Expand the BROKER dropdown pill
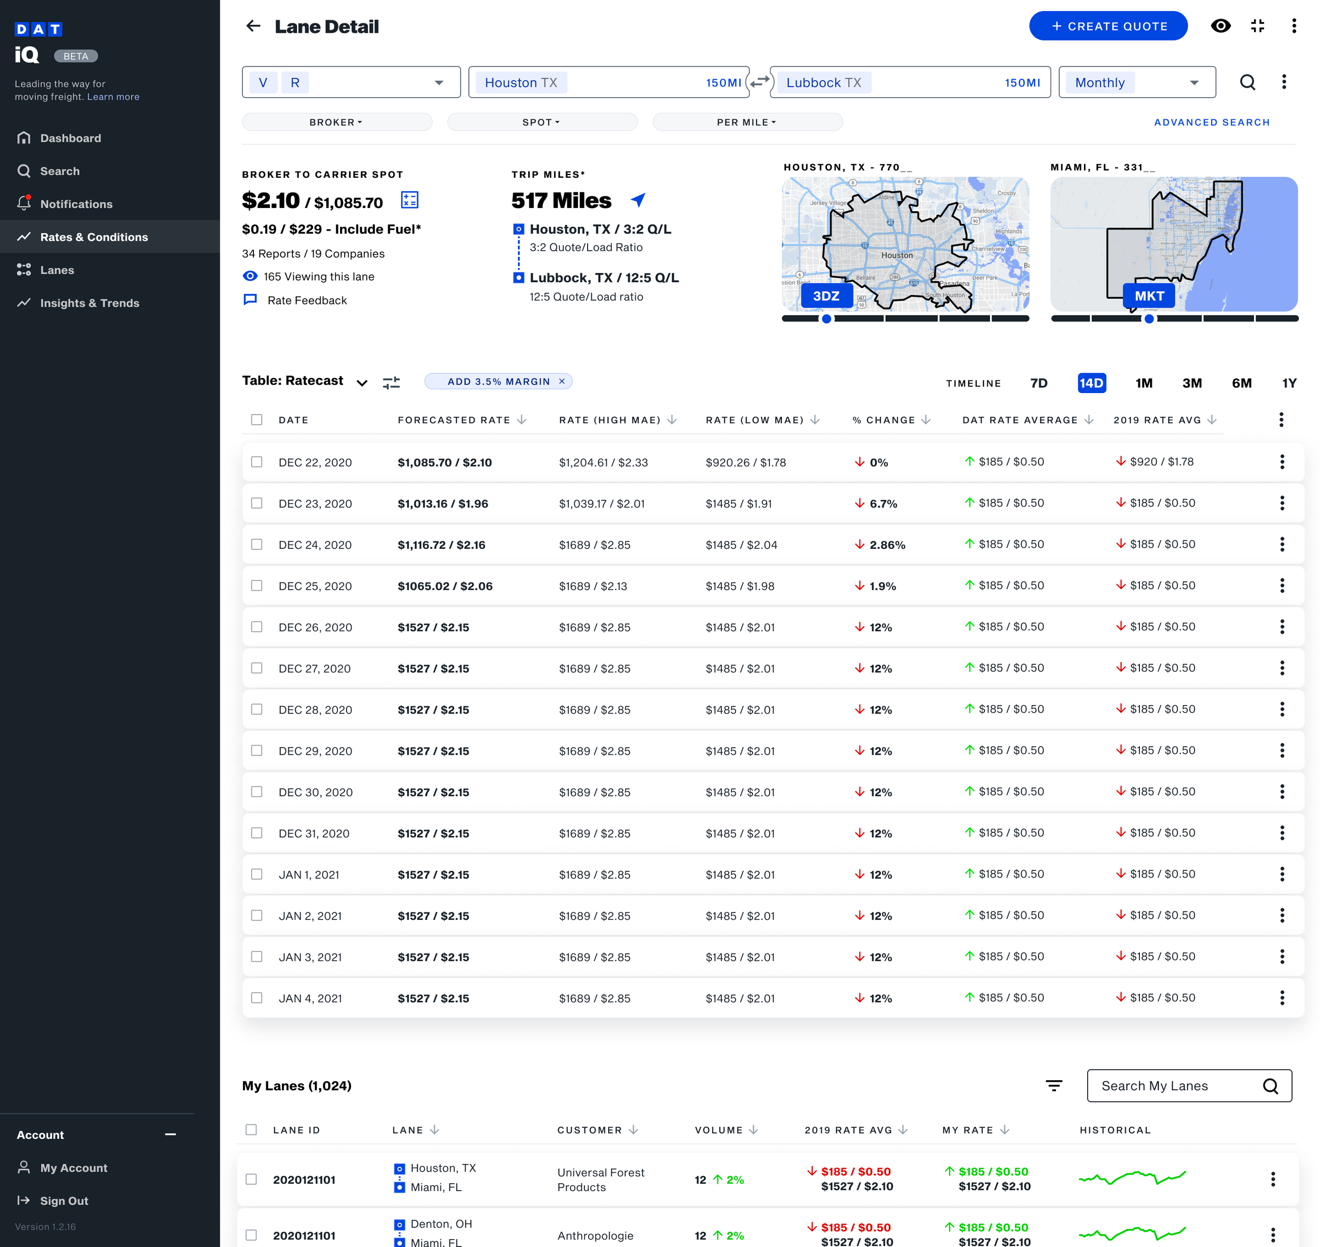This screenshot has width=1320, height=1247. pos(336,122)
